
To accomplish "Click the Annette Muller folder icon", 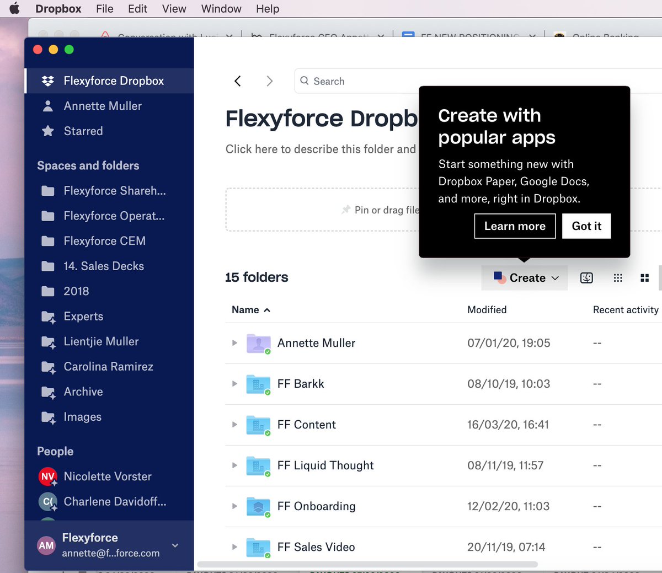I will coord(258,344).
